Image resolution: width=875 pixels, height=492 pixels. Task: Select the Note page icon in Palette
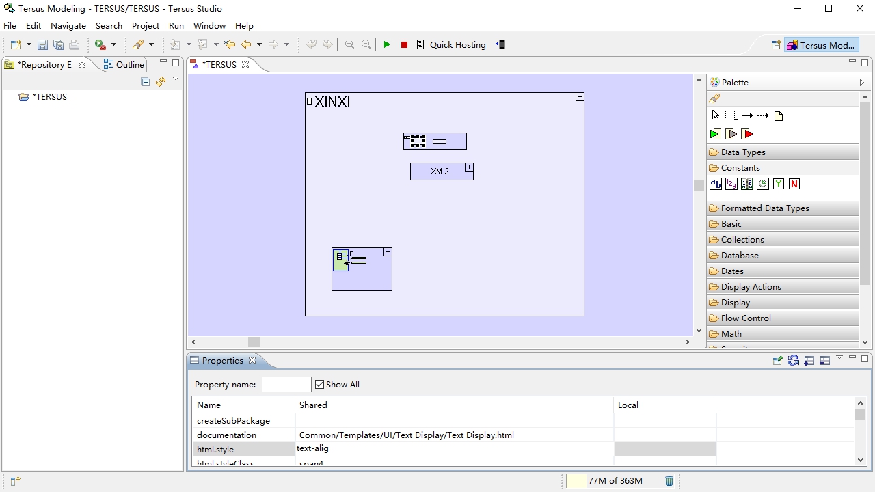point(779,116)
